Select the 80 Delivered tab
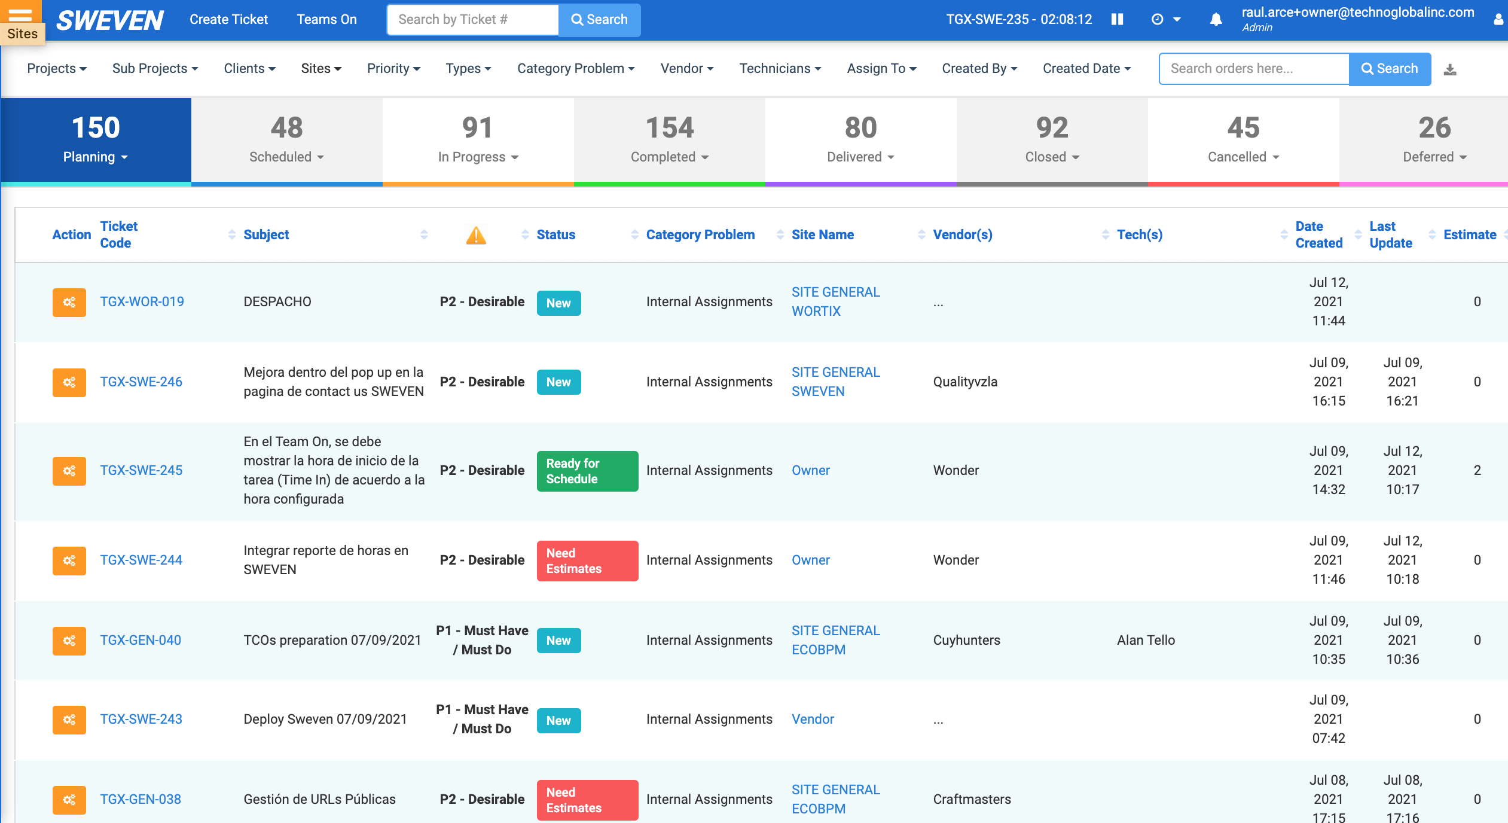 [861, 141]
